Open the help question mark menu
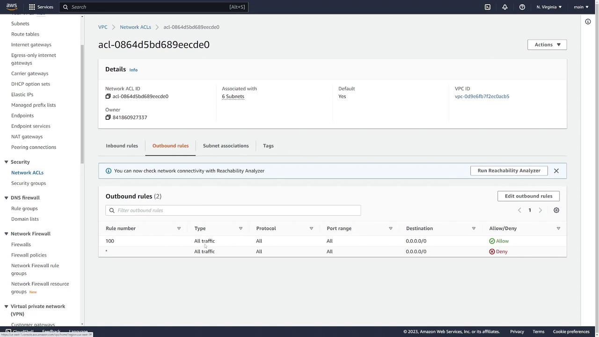The height and width of the screenshot is (337, 599). click(x=522, y=7)
